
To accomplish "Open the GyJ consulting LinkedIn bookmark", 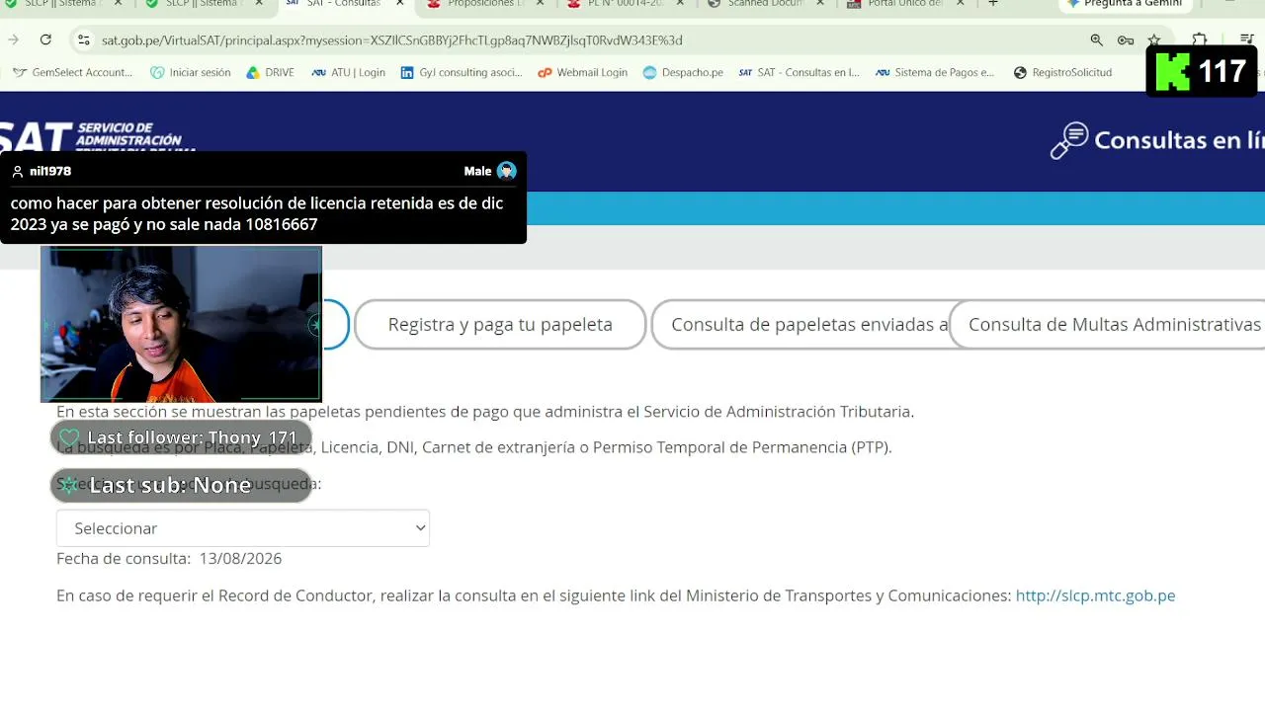I will 462,72.
